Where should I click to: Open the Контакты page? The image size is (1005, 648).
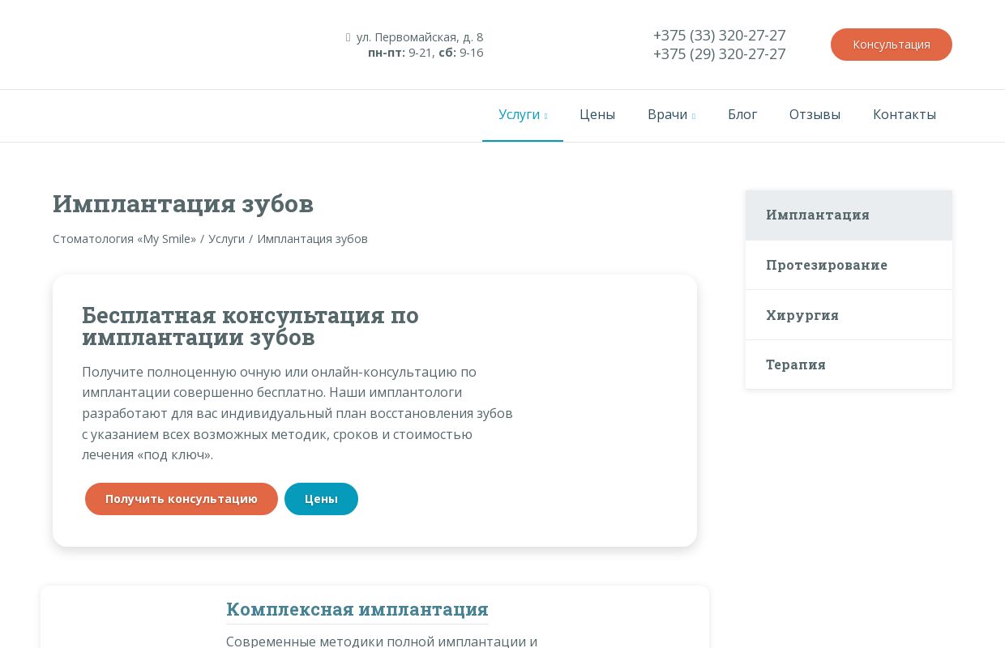pyautogui.click(x=904, y=114)
